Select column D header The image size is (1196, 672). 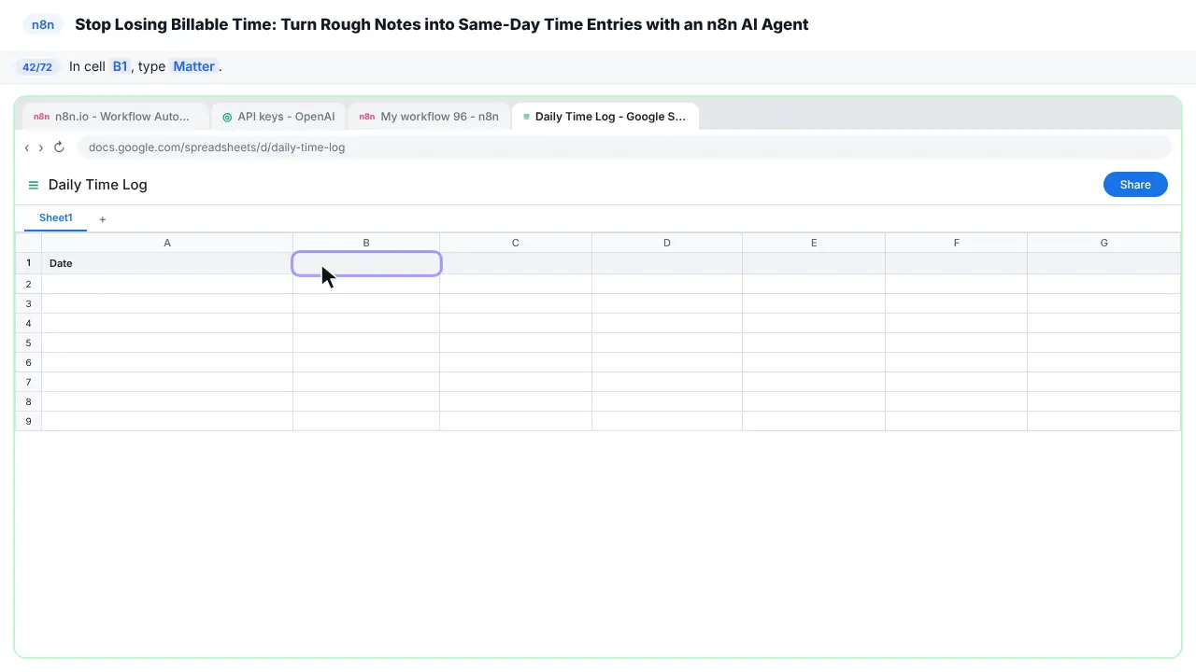[x=667, y=243]
